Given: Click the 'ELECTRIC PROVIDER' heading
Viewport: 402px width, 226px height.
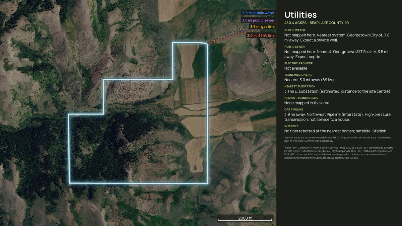Looking at the screenshot, I should click(x=298, y=63).
